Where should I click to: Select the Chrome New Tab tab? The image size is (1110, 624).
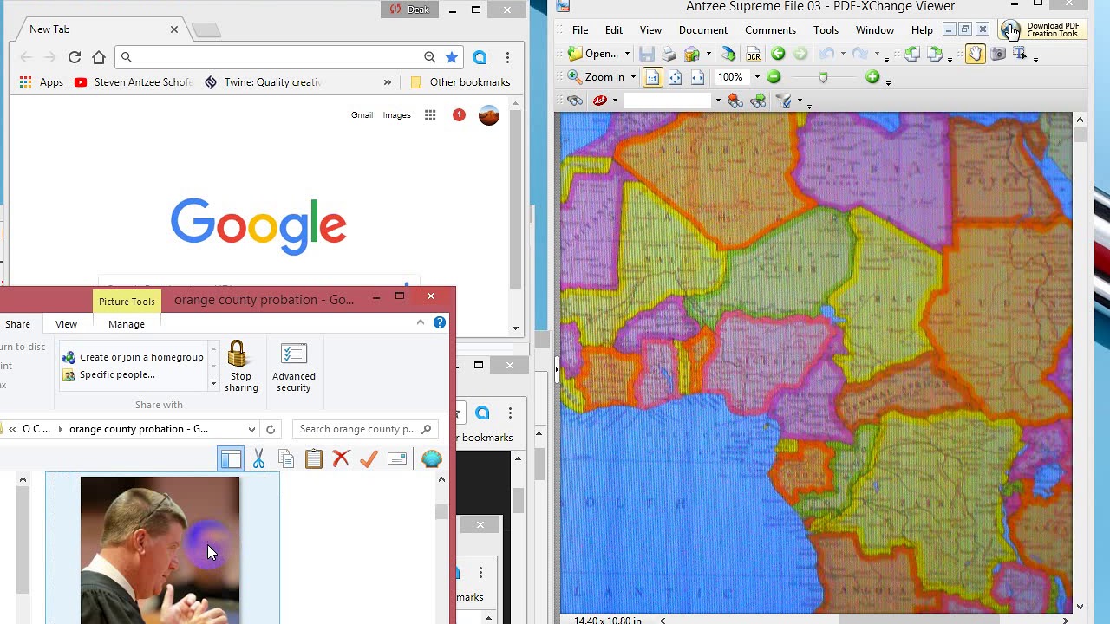click(x=97, y=29)
